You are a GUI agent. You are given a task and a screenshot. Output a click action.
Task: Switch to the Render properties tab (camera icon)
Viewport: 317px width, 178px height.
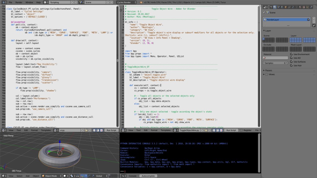[271, 7]
